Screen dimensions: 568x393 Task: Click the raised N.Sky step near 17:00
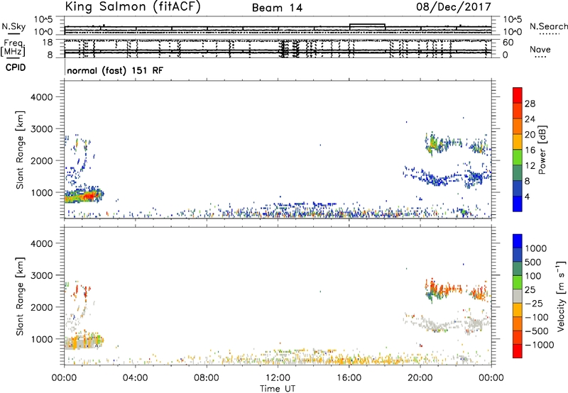point(367,25)
